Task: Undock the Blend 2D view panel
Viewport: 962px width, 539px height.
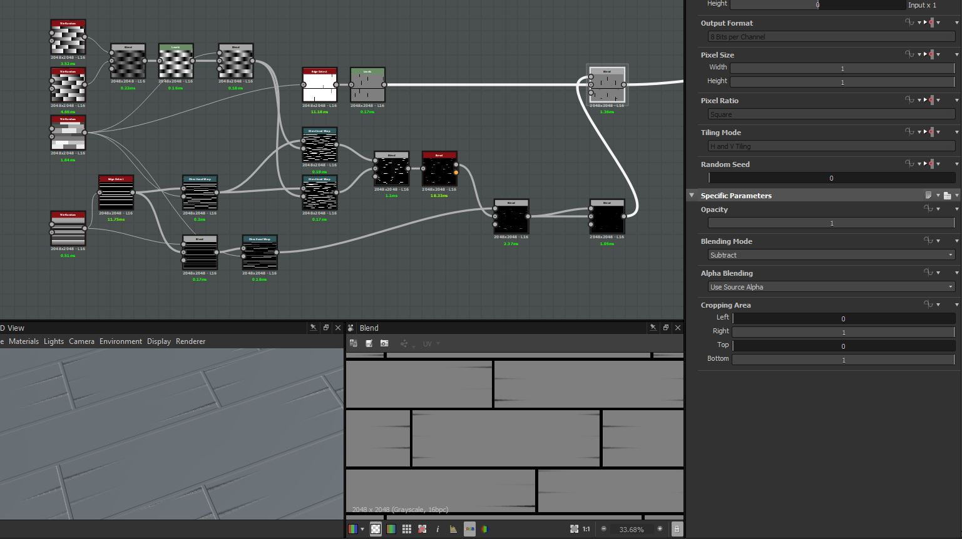Action: click(666, 328)
